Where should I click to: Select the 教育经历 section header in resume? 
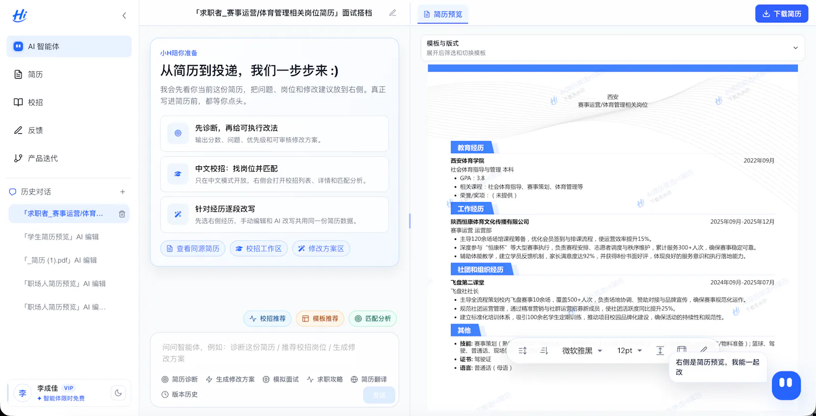point(471,148)
